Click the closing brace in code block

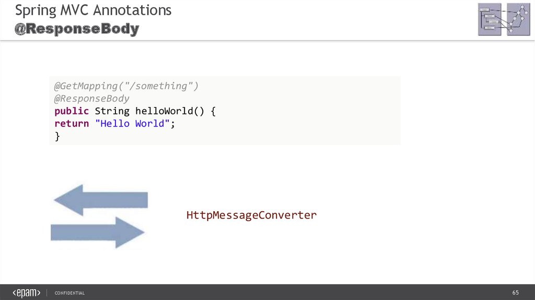(57, 136)
